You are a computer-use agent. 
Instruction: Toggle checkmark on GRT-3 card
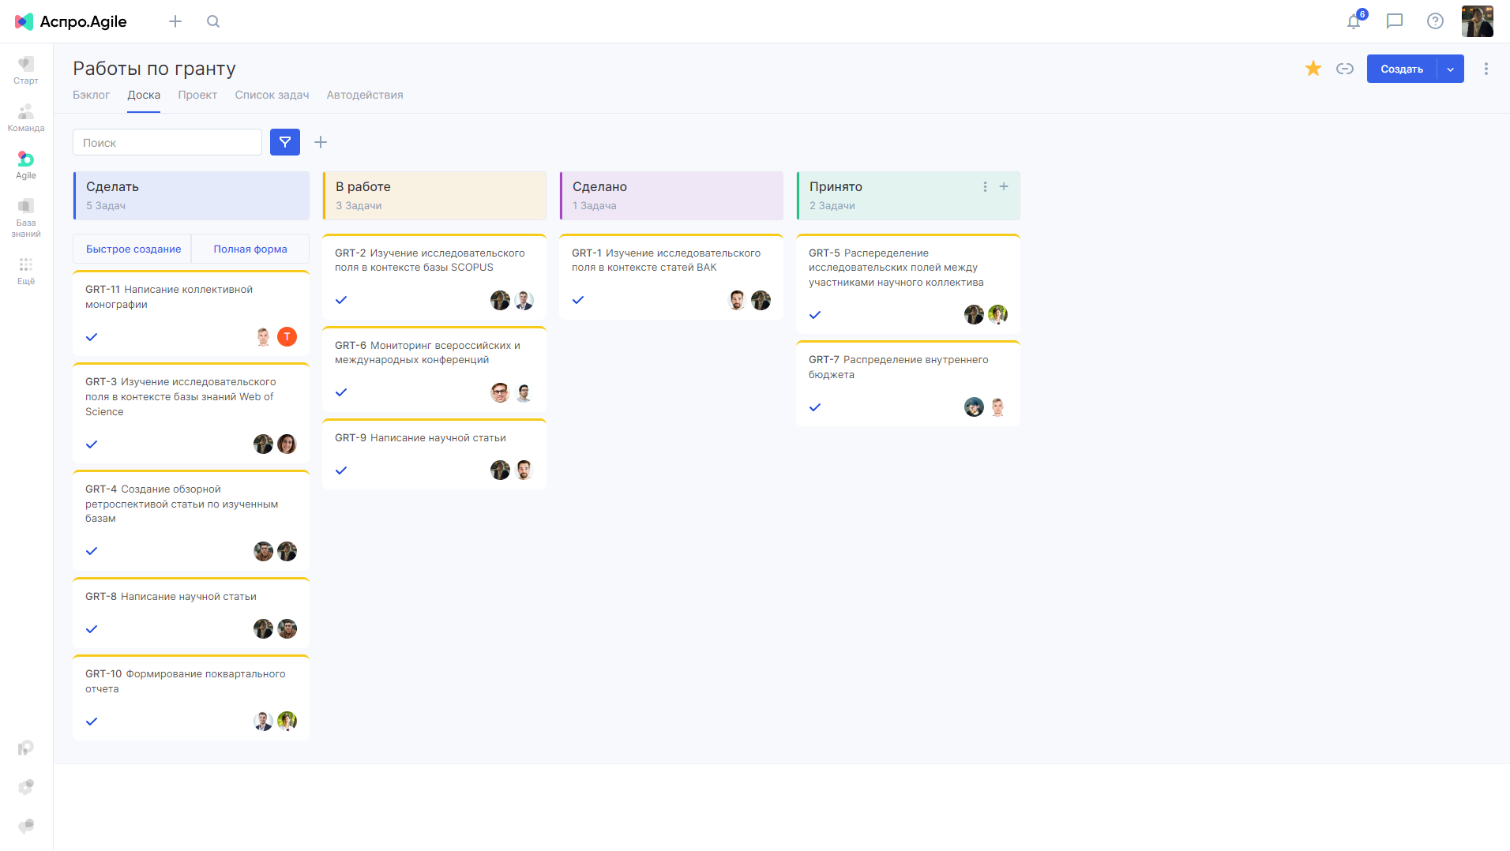tap(92, 444)
